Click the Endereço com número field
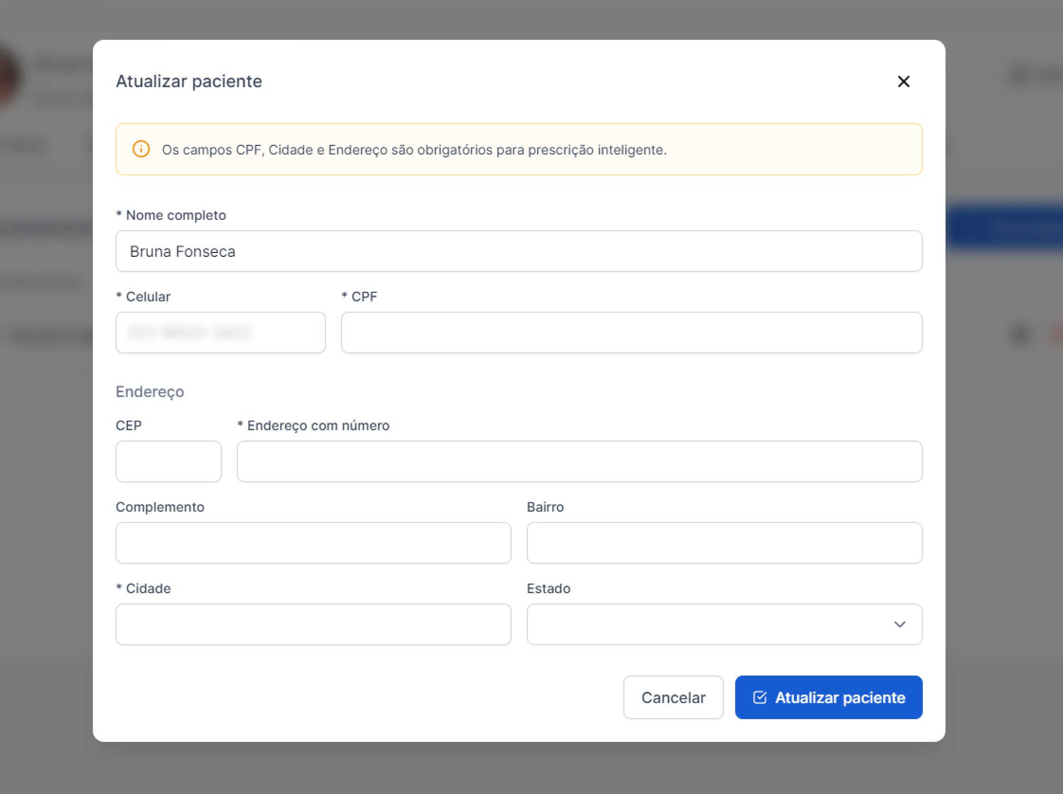The height and width of the screenshot is (794, 1063). (579, 461)
